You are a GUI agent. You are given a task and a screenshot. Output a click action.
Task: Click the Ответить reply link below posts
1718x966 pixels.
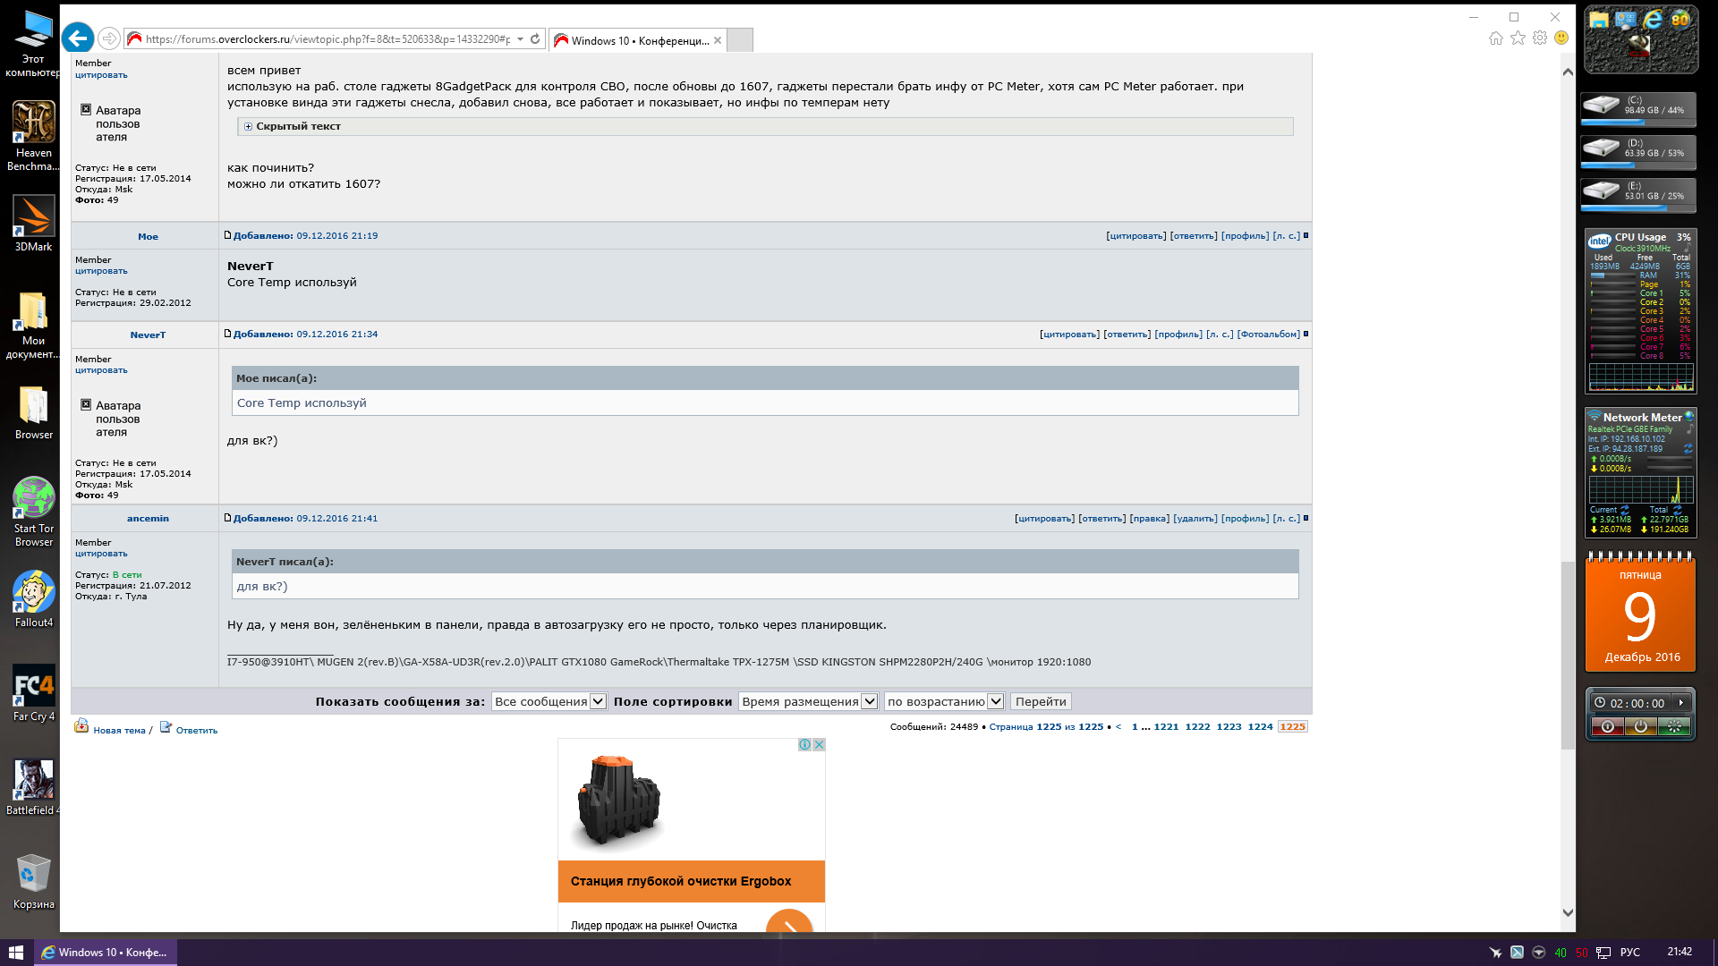click(196, 731)
